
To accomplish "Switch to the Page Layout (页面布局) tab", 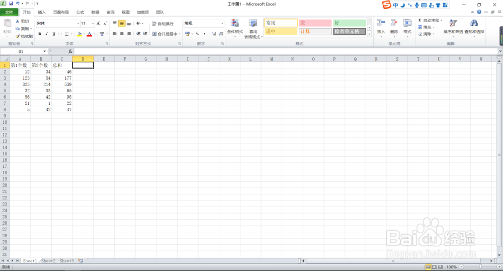I will [61, 12].
